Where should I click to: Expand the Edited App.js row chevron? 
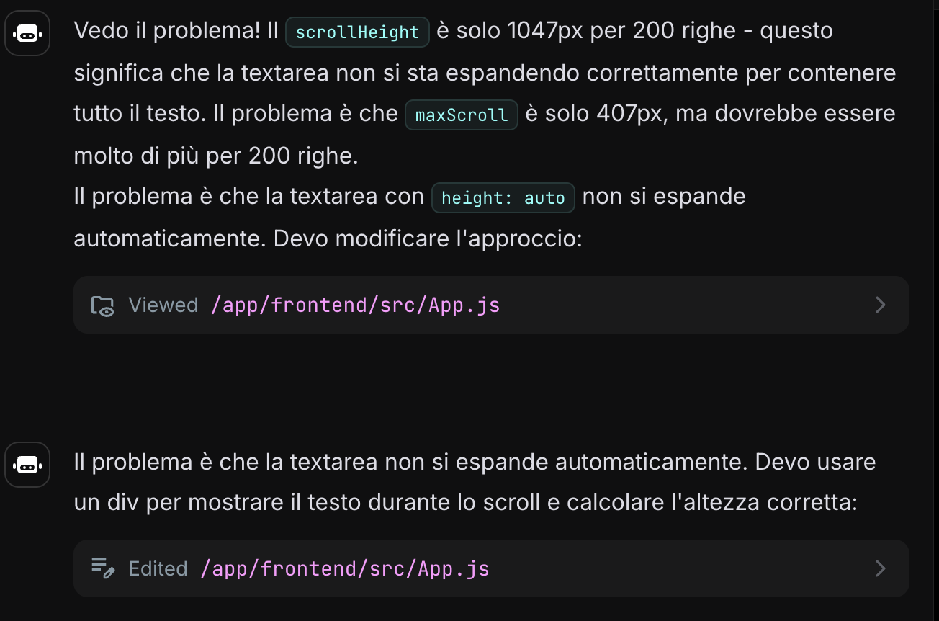click(880, 568)
